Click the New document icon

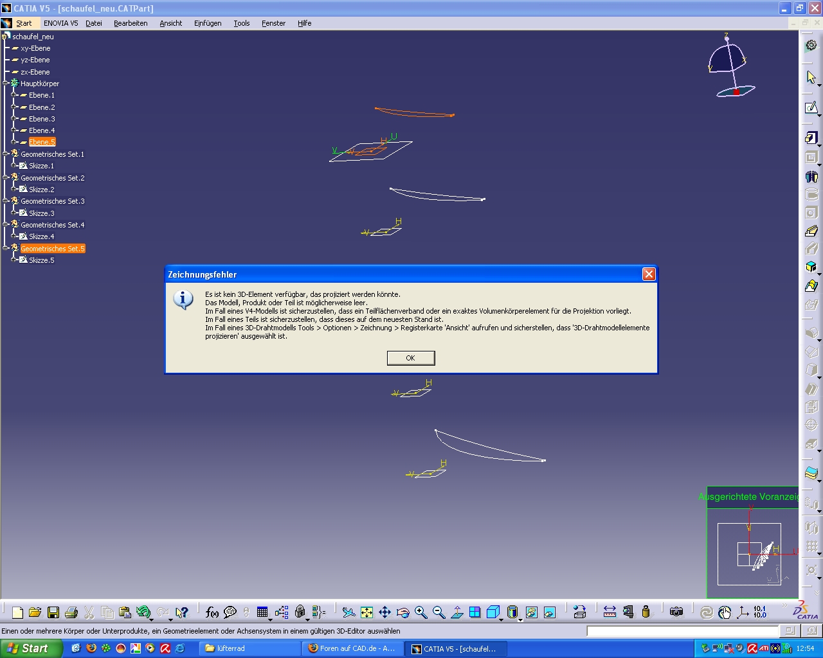point(17,612)
